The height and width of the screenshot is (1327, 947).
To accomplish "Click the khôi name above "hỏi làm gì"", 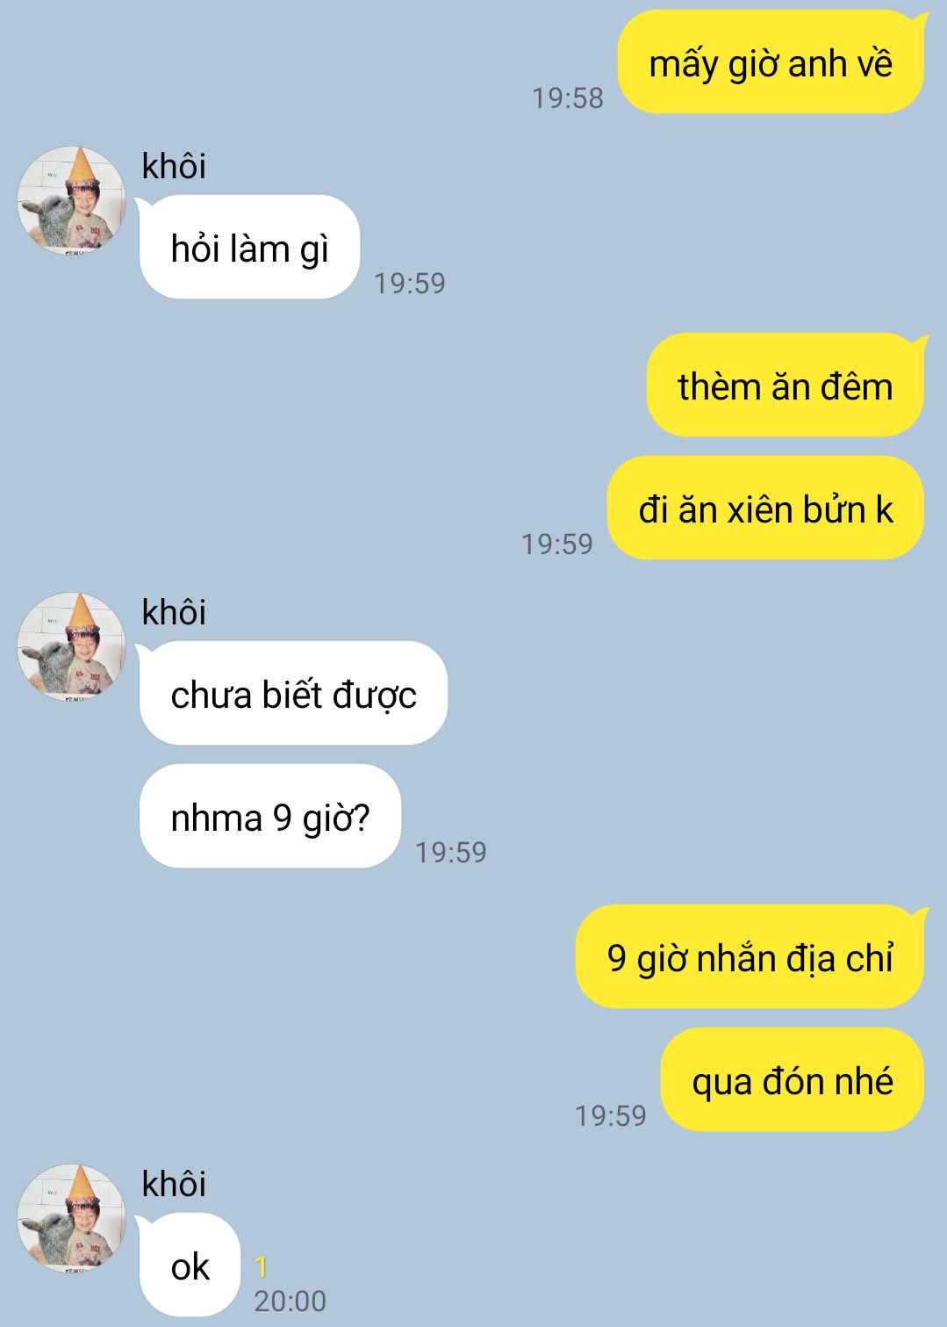I will [174, 166].
